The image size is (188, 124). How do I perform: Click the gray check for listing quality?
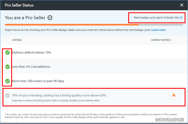(x=8, y=95)
